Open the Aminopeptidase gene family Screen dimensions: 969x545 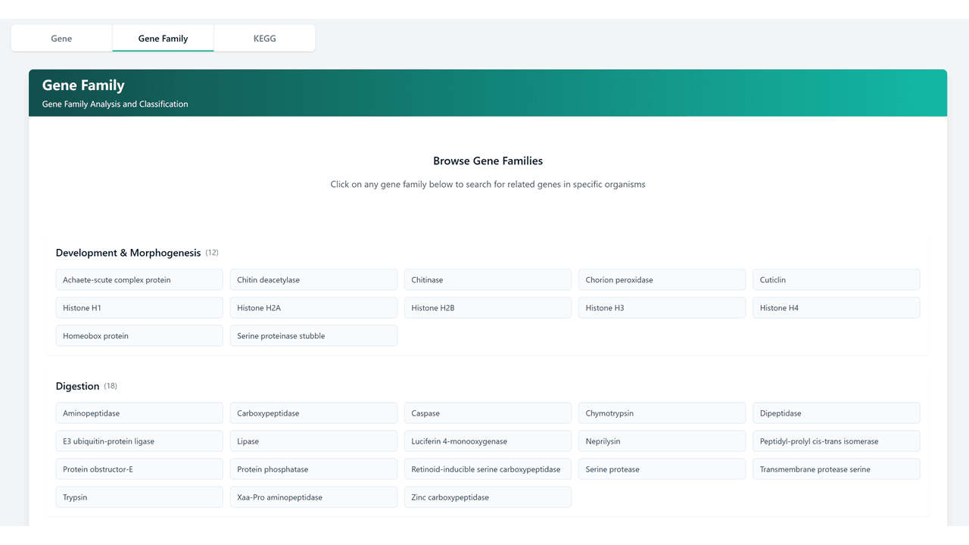click(x=139, y=413)
